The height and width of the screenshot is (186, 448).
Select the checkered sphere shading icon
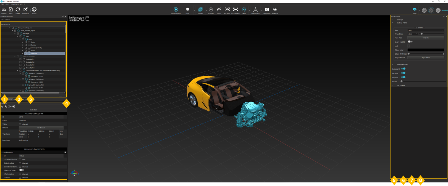pyautogui.click(x=431, y=10)
